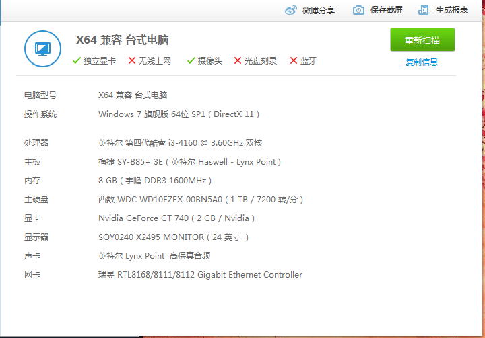This screenshot has width=485, height=338.
Task: Click the computer model value X64 兼容 台式电脑
Action: pos(133,95)
